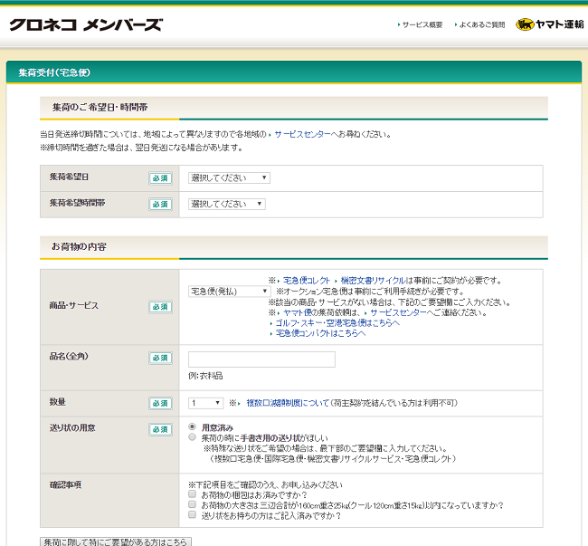Select the 用意済み radio button

tap(192, 426)
